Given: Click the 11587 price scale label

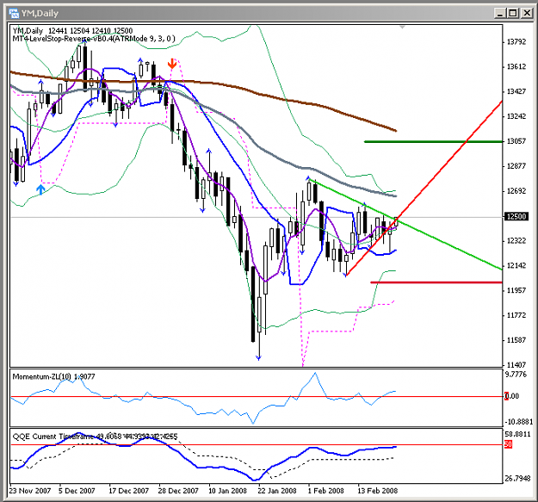Looking at the screenshot, I should 516,340.
